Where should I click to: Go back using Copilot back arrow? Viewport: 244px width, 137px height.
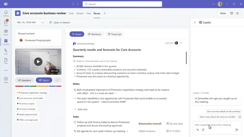195,23
